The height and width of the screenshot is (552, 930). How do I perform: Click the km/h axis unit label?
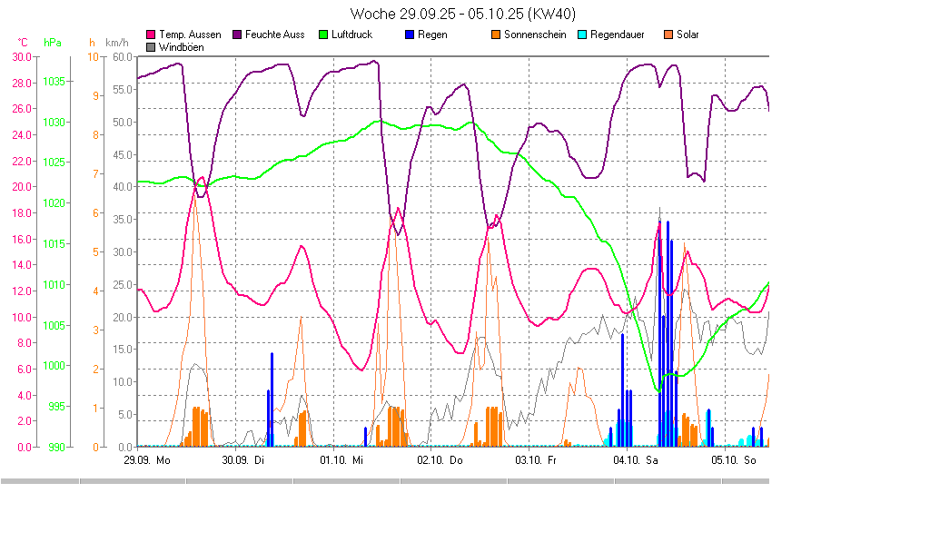pos(116,43)
